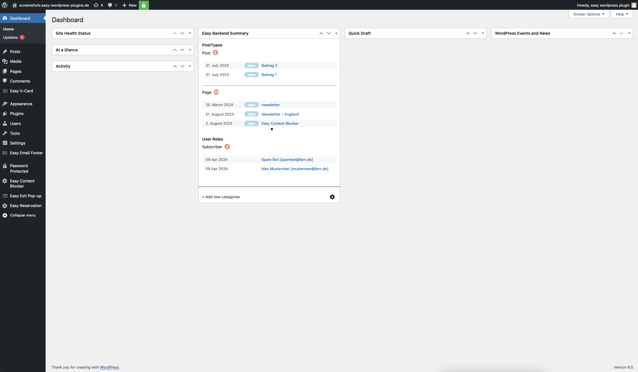Click the new badge beside Beitrag 2
The height and width of the screenshot is (372, 638).
(x=251, y=66)
